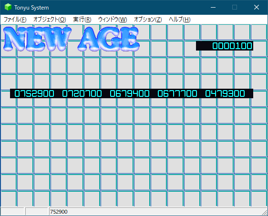The height and width of the screenshot is (216, 268).
Task: Click the first empty status bar panel
Action: [12, 212]
